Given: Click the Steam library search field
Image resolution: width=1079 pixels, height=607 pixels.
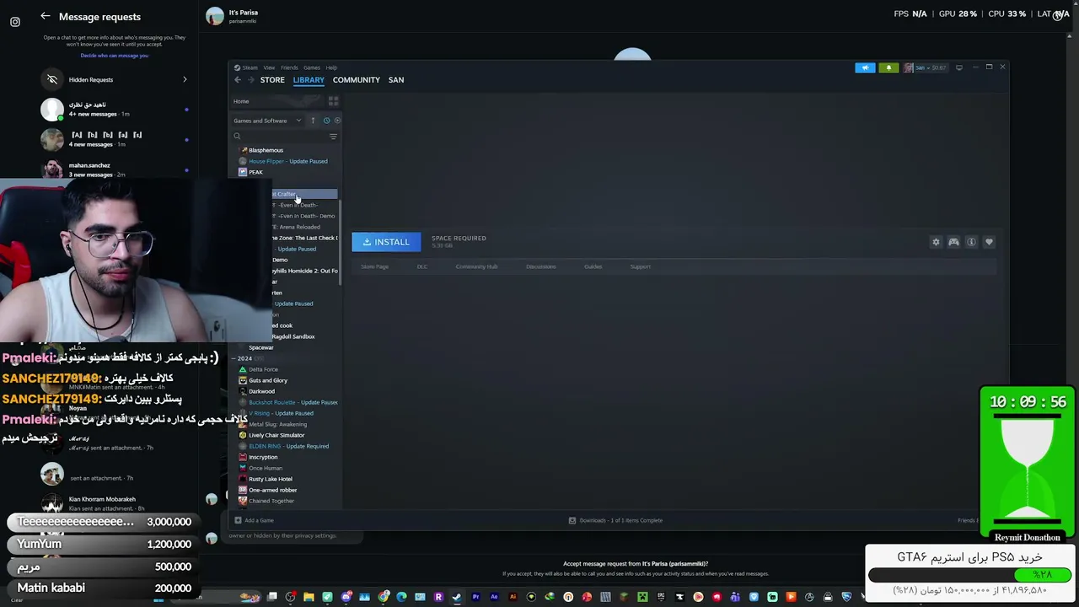Looking at the screenshot, I should pos(279,137).
